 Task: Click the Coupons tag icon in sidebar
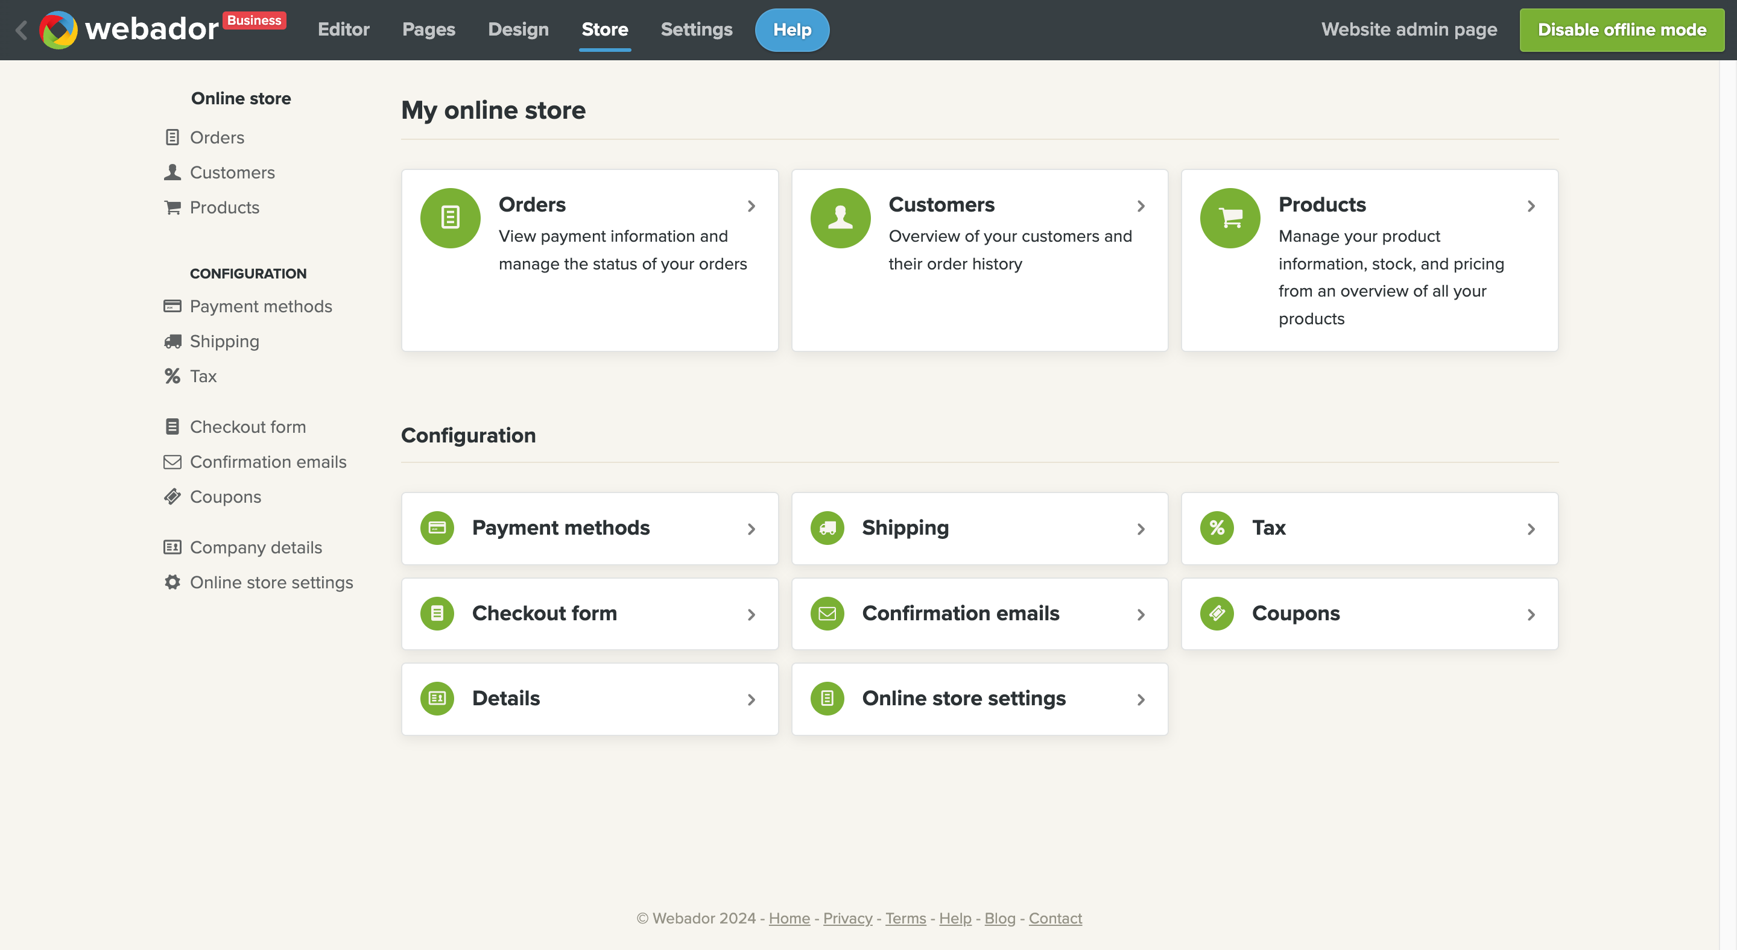(172, 497)
